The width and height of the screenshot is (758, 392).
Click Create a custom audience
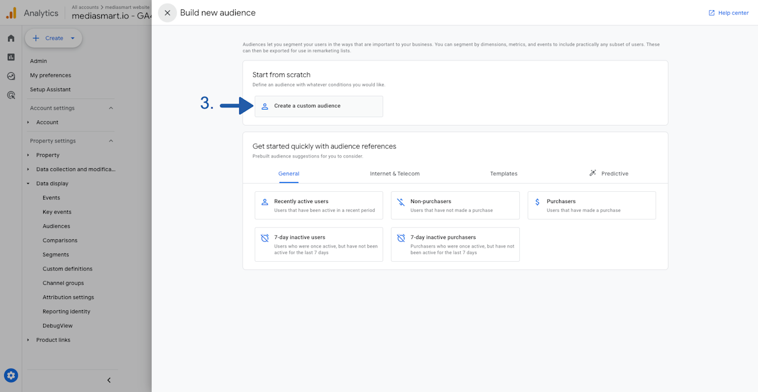[x=319, y=106]
